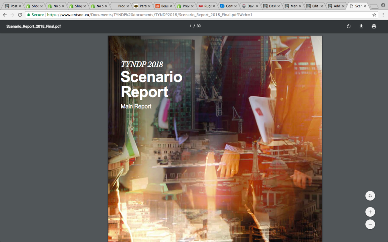Rotate the PDF clockwise
Image resolution: width=388 pixels, height=242 pixels.
(349, 26)
